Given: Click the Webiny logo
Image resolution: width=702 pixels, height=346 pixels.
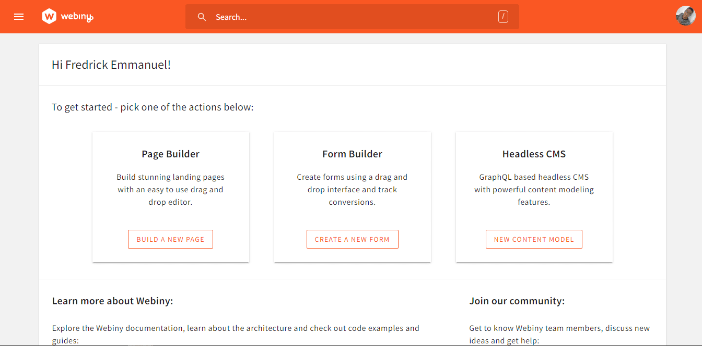Looking at the screenshot, I should (67, 16).
